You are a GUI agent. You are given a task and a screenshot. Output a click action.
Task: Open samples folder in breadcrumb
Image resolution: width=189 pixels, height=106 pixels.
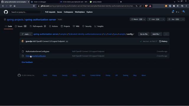63,34
